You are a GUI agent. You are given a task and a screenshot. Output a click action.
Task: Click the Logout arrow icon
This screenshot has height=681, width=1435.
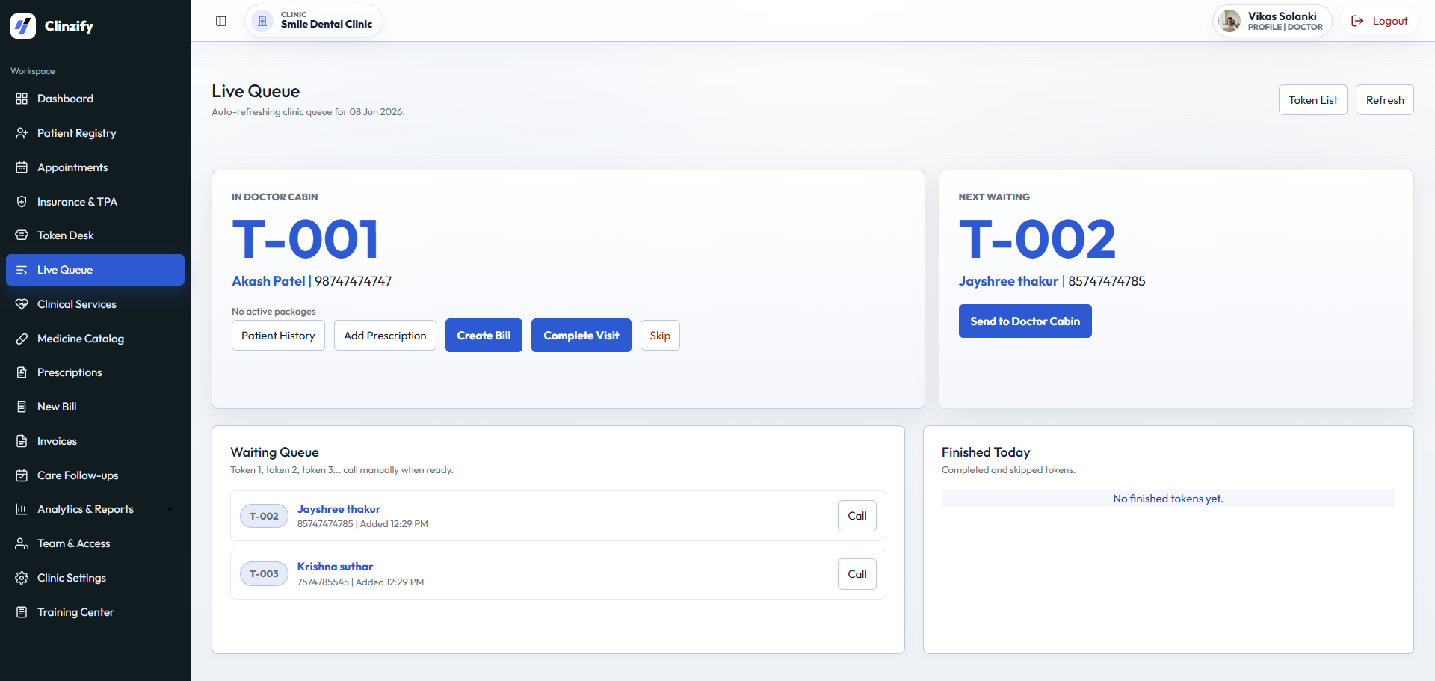[x=1357, y=21]
